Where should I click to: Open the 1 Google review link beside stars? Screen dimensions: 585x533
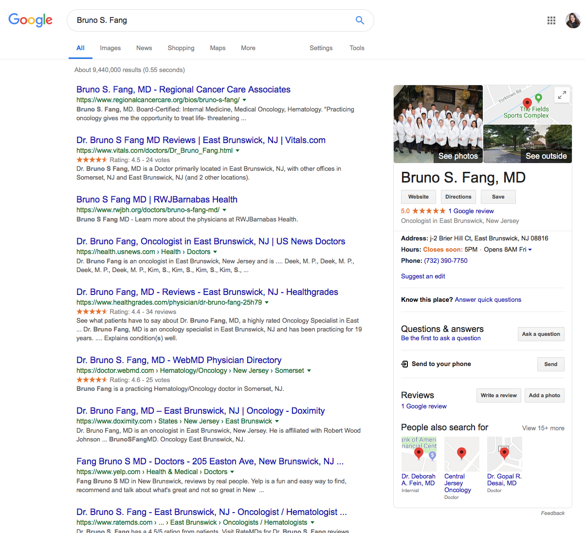[x=471, y=211]
